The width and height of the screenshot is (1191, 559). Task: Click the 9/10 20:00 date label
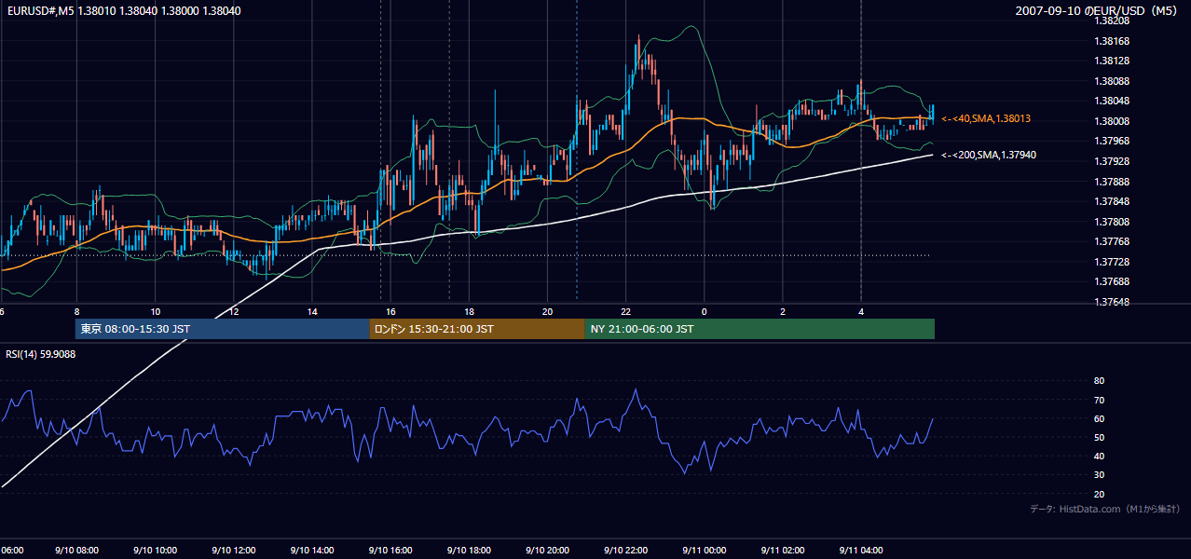[x=547, y=551]
